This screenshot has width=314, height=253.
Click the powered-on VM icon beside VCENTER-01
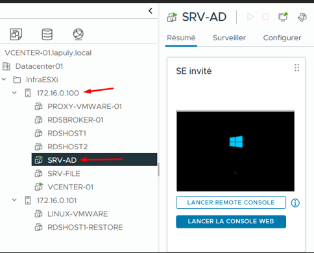click(39, 187)
